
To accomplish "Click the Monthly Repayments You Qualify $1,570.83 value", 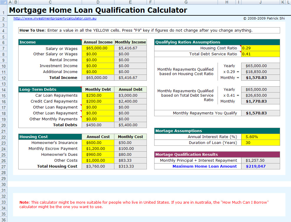I will pyautogui.click(x=261, y=113).
